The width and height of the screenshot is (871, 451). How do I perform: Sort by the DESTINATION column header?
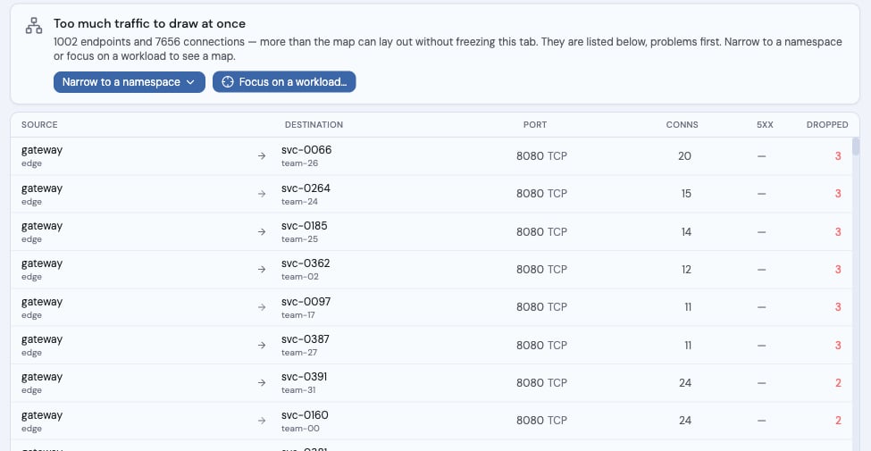314,125
